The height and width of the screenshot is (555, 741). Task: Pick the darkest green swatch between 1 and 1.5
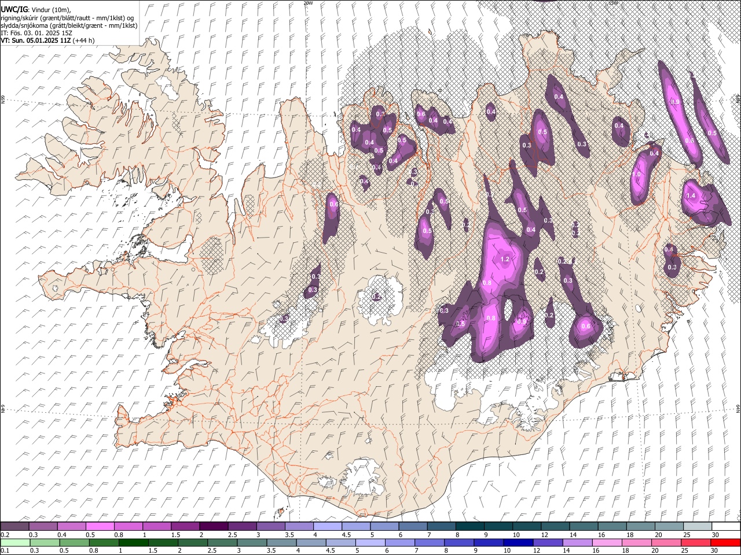click(x=133, y=542)
